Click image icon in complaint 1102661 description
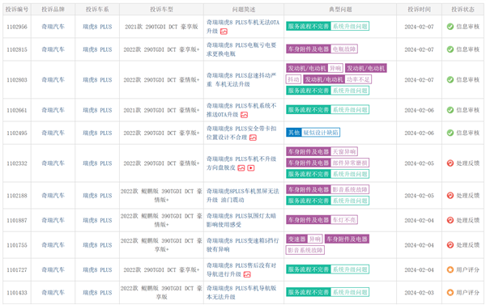486x305 pixels. click(245, 115)
